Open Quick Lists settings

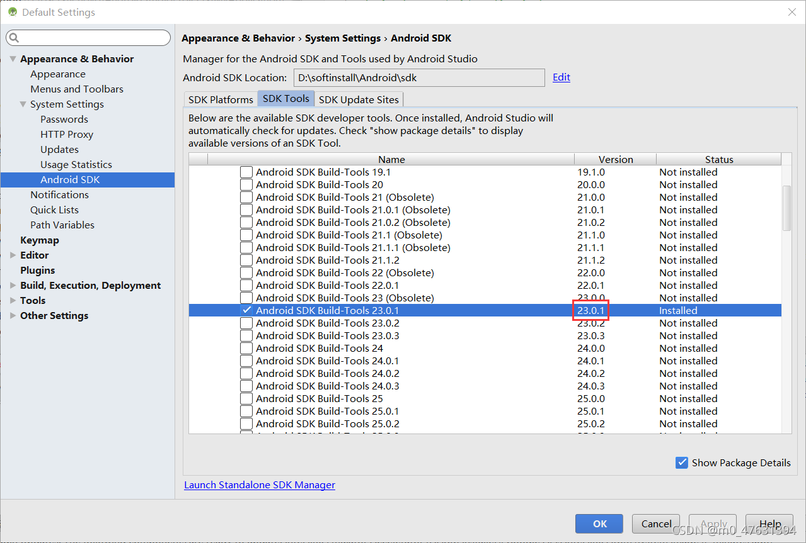(54, 210)
